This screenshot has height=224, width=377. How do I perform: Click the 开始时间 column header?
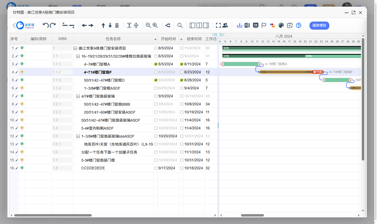(168, 39)
